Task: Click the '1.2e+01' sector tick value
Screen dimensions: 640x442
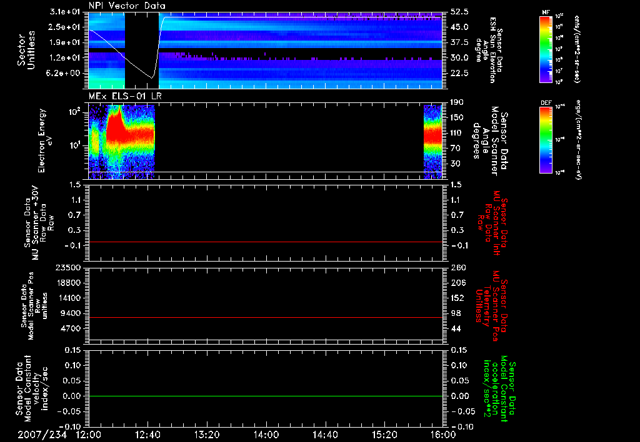Action: (x=64, y=58)
